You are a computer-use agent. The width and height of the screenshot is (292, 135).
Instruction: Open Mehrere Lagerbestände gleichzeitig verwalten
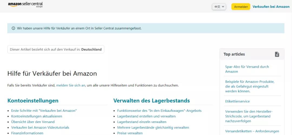[153, 127]
